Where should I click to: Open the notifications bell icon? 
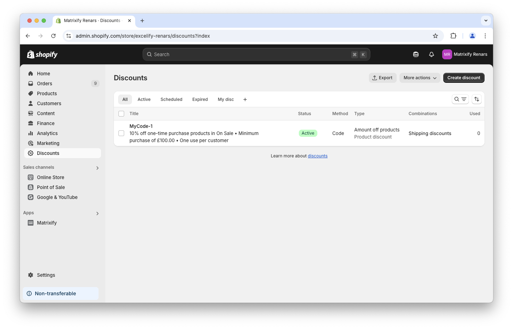click(431, 54)
